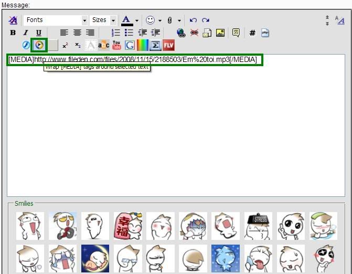352x274 pixels.
Task: Insert a YouTube video tag
Action: coord(116,45)
